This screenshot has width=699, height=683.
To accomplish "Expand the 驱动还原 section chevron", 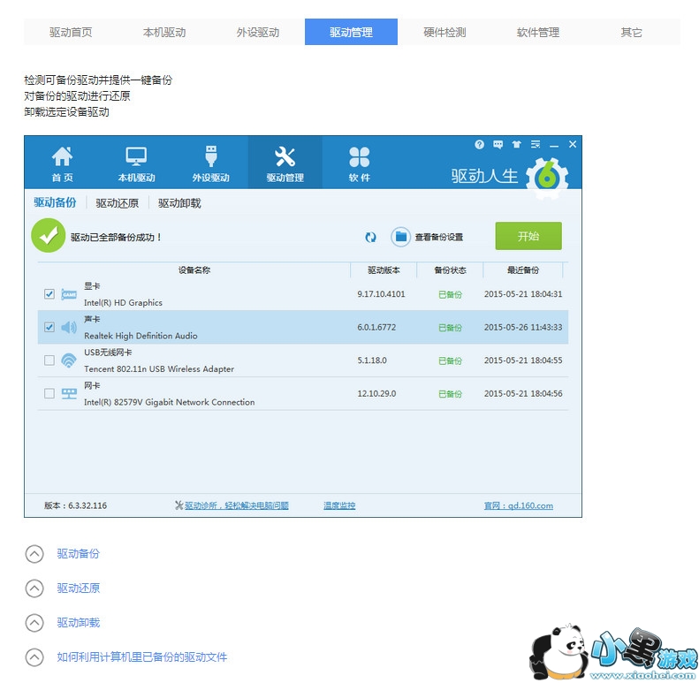I will pos(34,588).
